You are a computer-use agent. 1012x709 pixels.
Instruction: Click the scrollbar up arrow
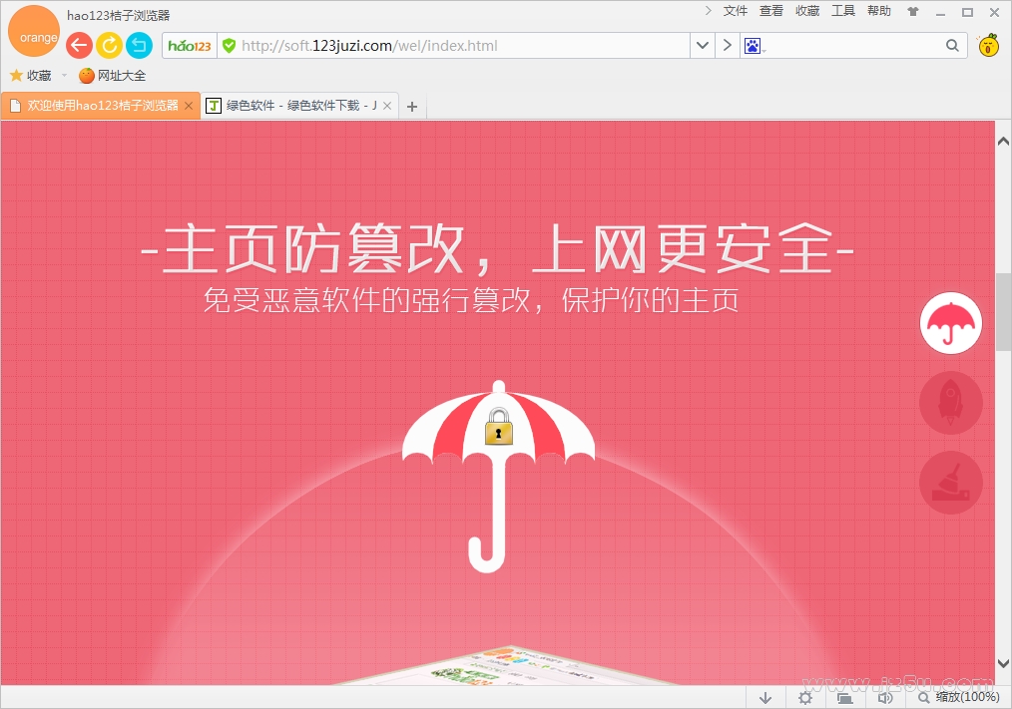click(x=1003, y=141)
